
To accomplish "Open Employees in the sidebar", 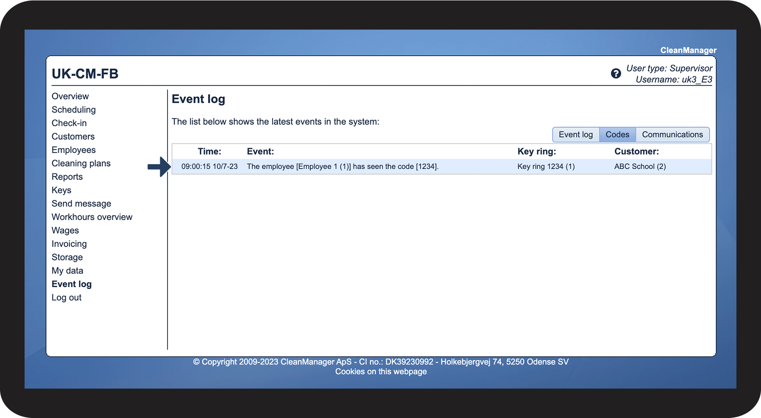I will [x=74, y=150].
